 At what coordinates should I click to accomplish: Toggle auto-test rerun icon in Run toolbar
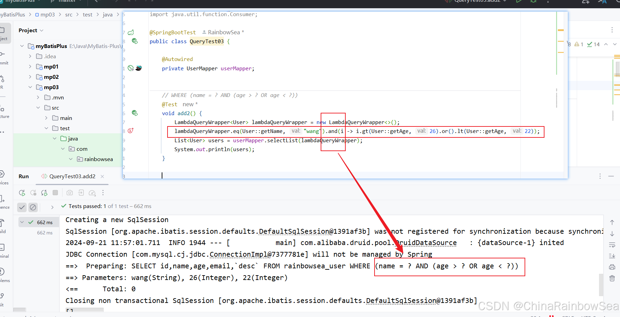click(44, 193)
